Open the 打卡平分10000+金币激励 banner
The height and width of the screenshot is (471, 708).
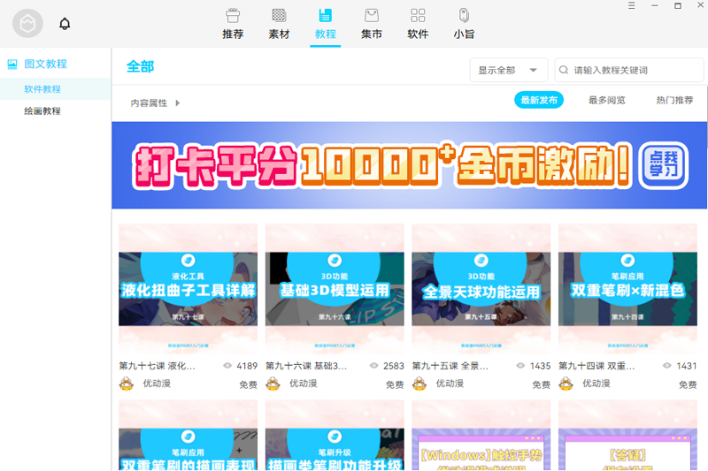[409, 165]
